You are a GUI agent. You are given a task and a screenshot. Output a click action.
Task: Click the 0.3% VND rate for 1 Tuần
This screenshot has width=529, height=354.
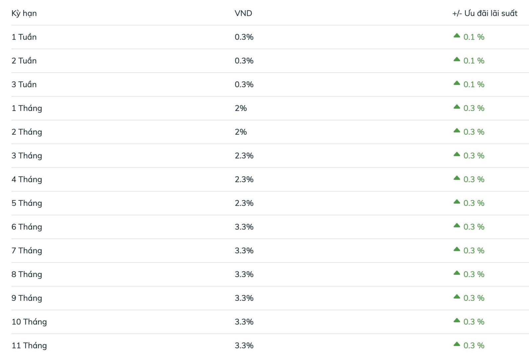coord(244,37)
